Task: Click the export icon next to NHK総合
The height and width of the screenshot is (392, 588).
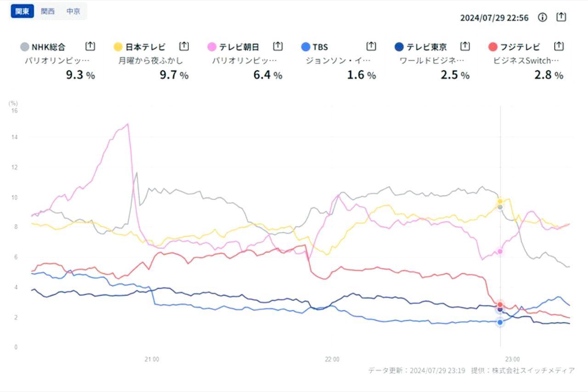Action: click(90, 46)
